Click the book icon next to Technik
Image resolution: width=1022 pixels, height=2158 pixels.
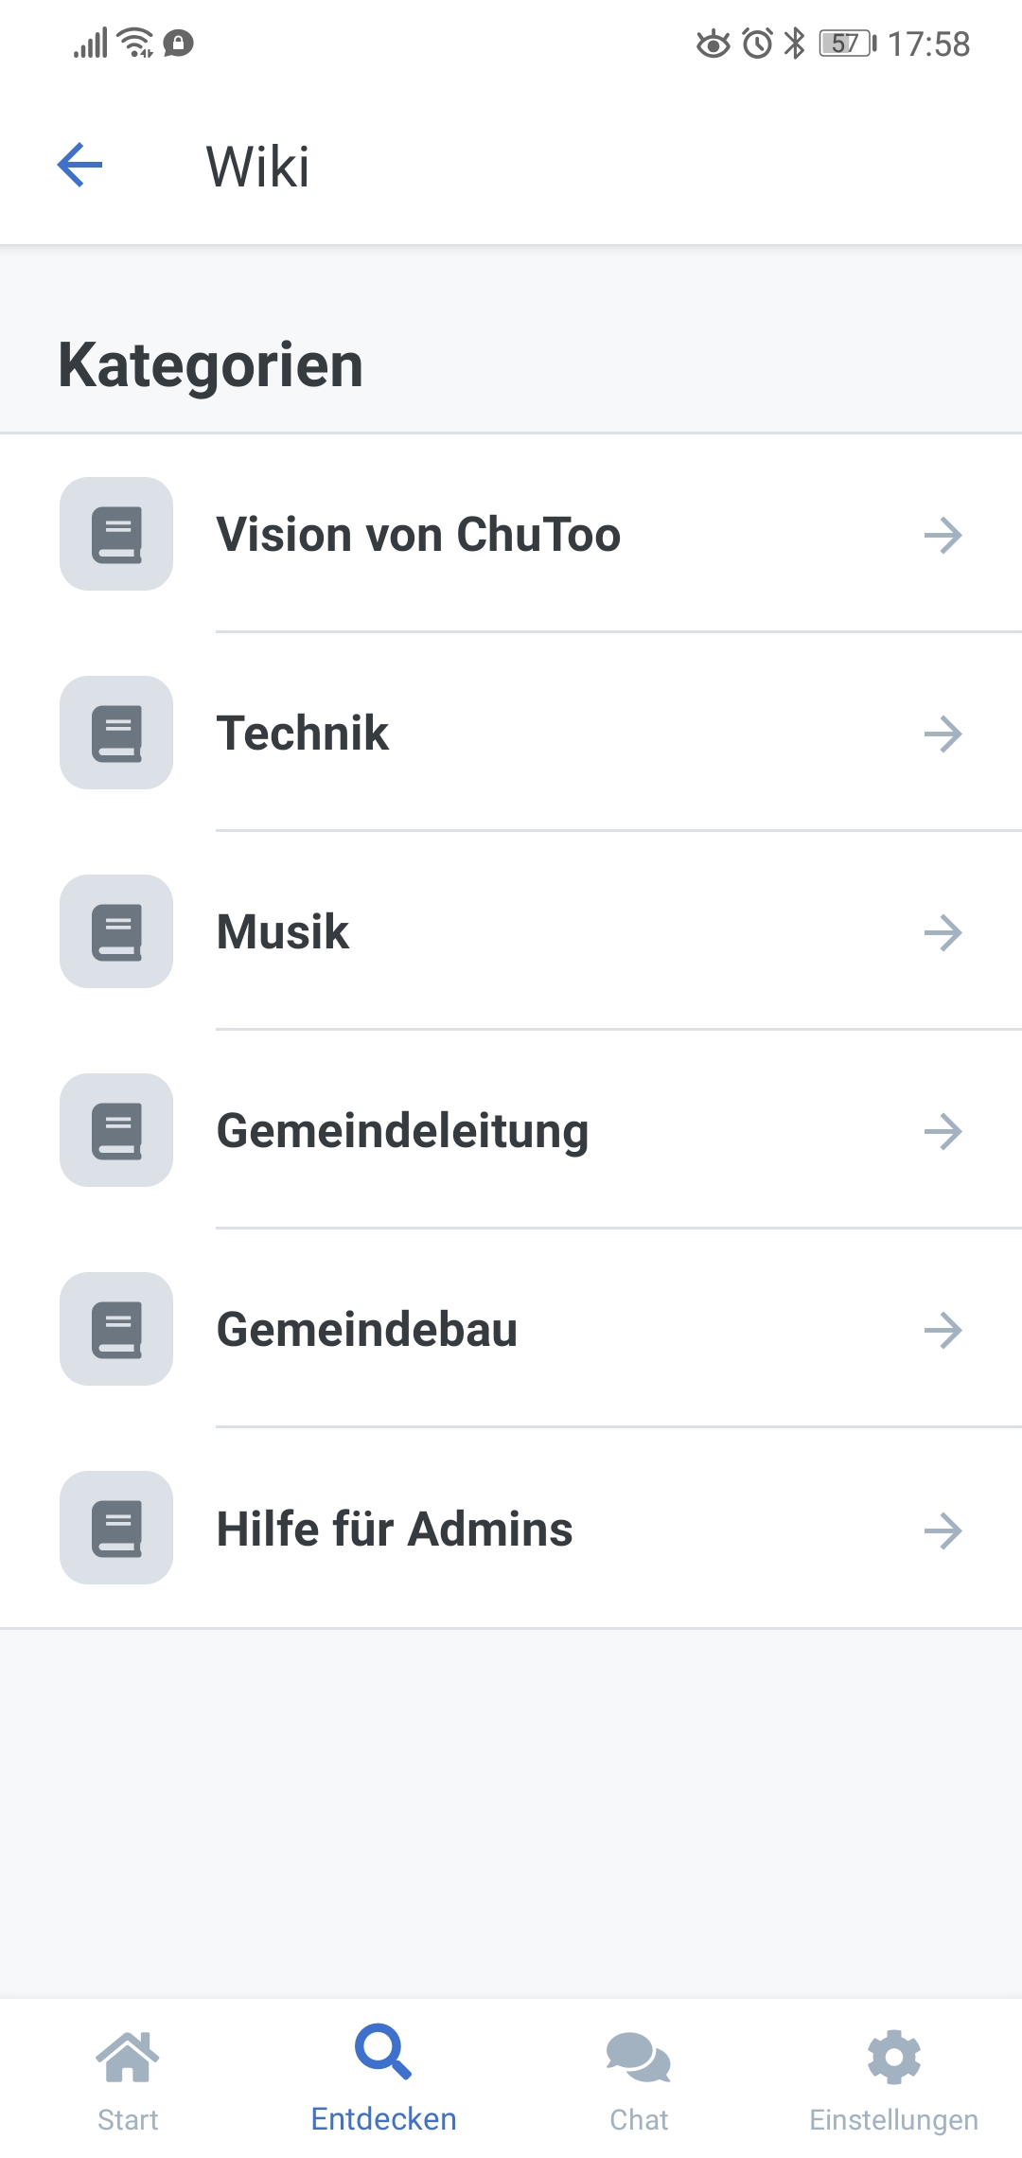(x=116, y=734)
